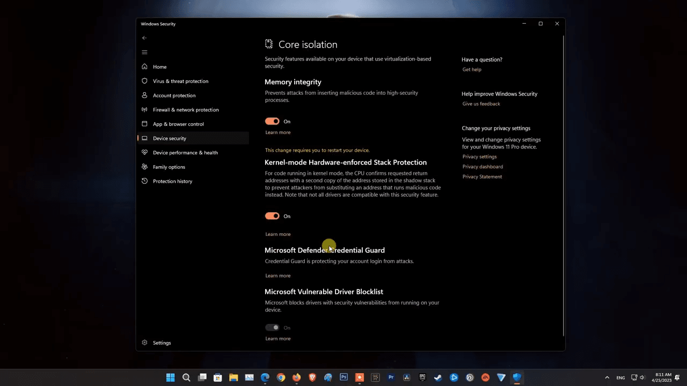The height and width of the screenshot is (386, 687).
Task: Go back with the back arrow
Action: pos(144,38)
